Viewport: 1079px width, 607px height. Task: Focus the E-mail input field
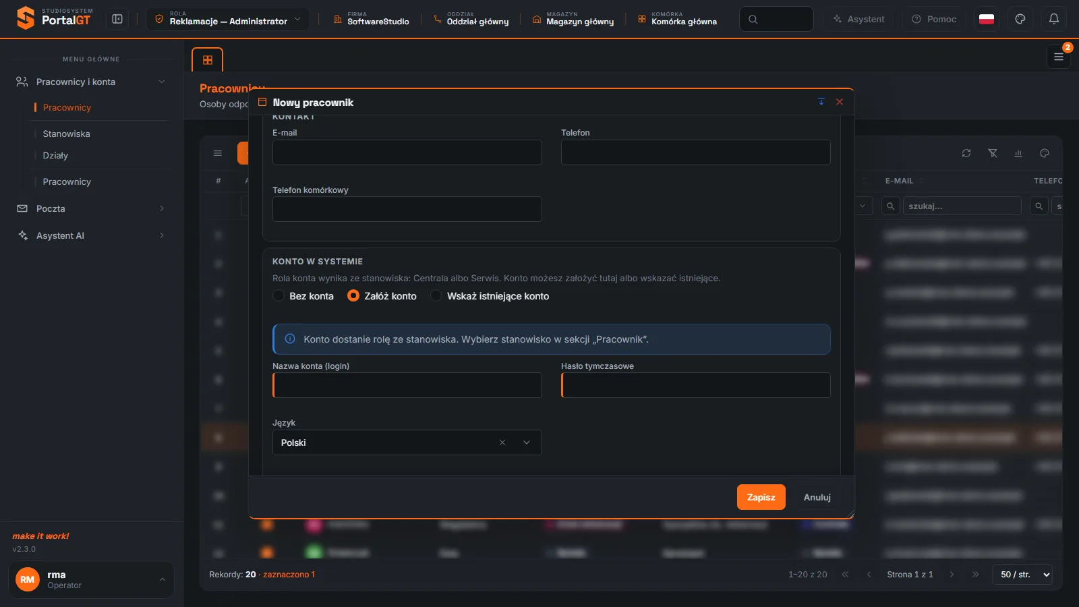(x=407, y=152)
